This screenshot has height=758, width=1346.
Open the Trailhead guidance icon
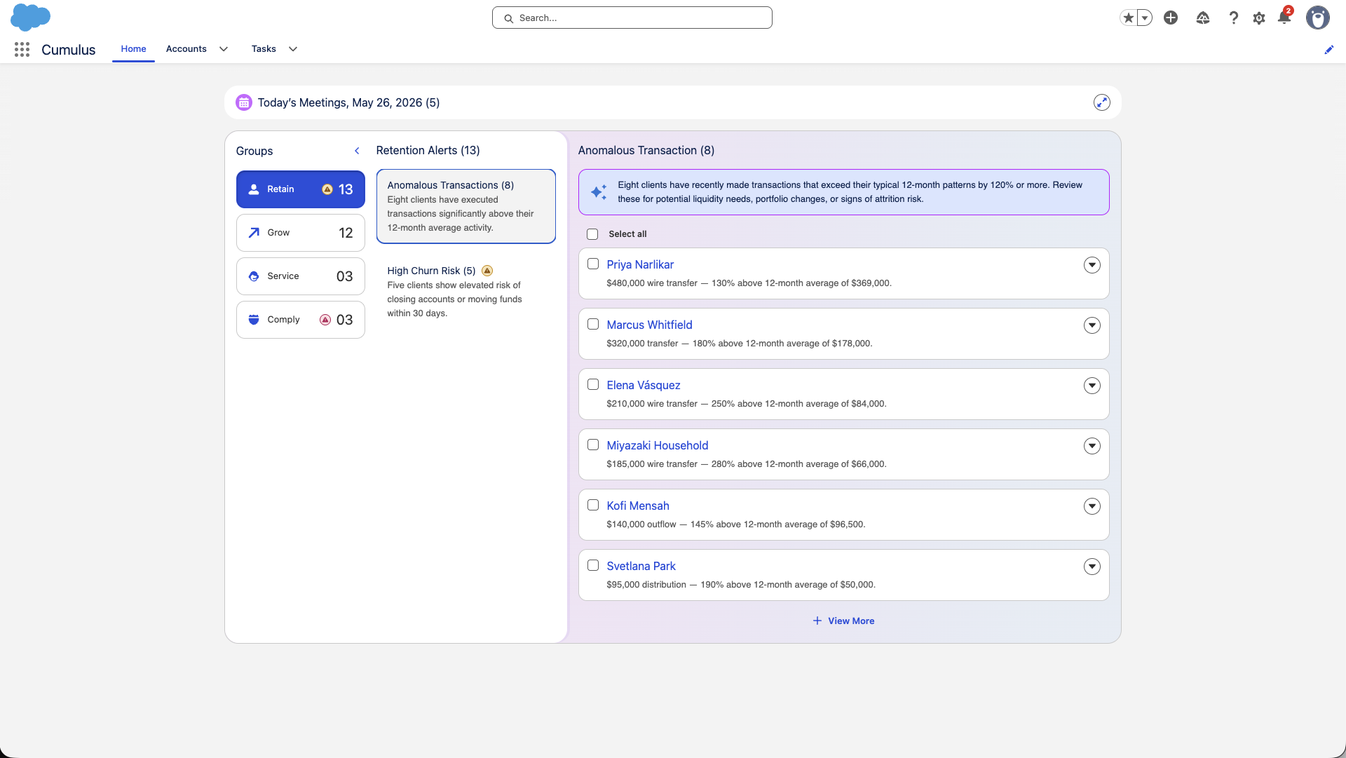point(1203,18)
